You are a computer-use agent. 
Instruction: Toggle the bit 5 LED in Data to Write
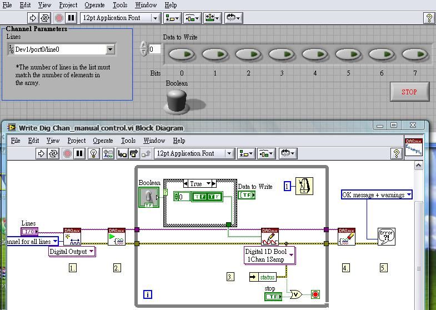tap(348, 54)
